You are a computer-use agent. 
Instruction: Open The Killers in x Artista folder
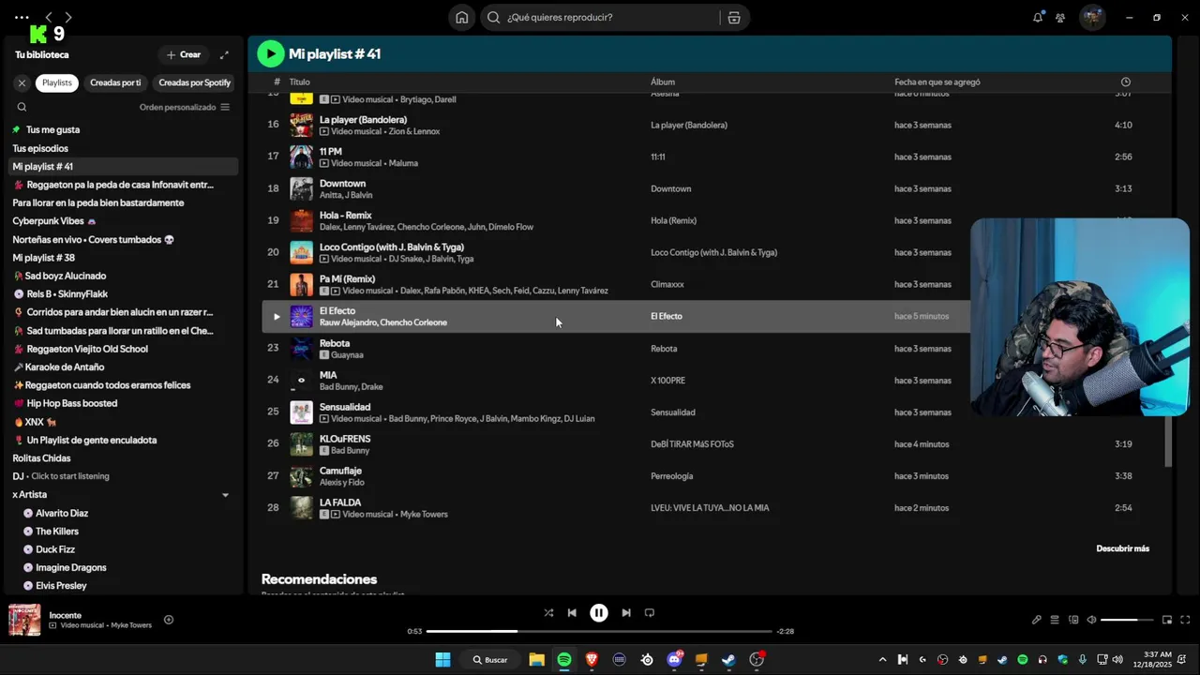pos(57,532)
